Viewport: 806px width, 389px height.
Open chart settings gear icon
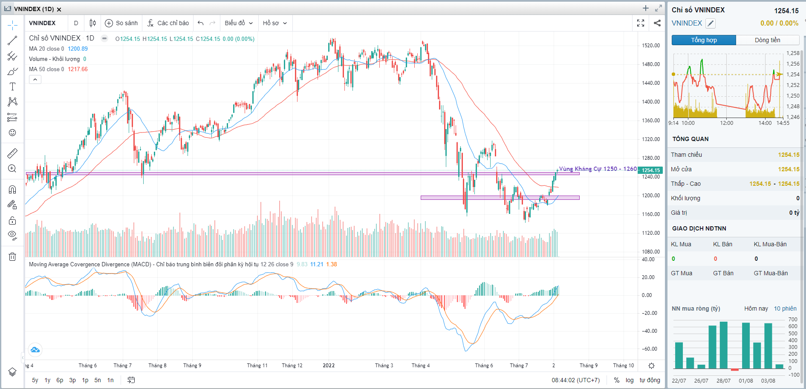[651, 366]
